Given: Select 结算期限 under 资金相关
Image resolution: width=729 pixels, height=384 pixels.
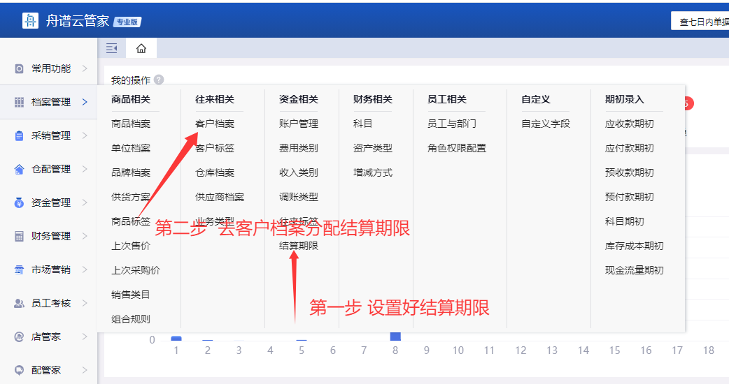Looking at the screenshot, I should [x=299, y=246].
